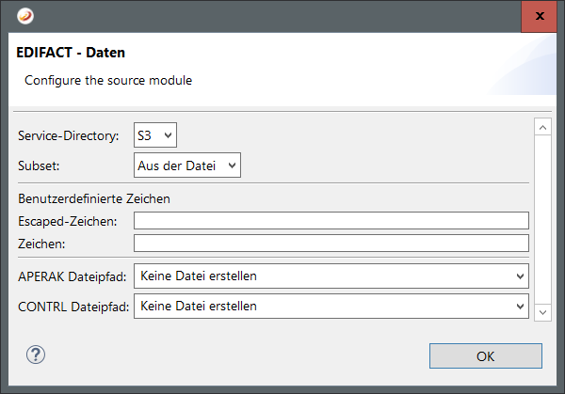The height and width of the screenshot is (394, 565).
Task: Click the Service-Directory label
Action: click(69, 136)
